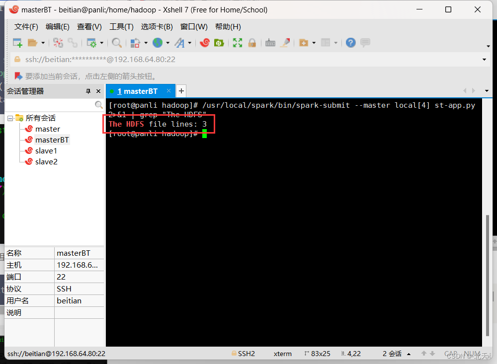Switch to the 1 masterBT tab

pos(137,91)
